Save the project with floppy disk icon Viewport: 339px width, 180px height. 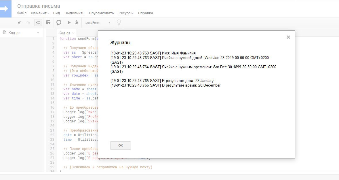click(x=48, y=22)
